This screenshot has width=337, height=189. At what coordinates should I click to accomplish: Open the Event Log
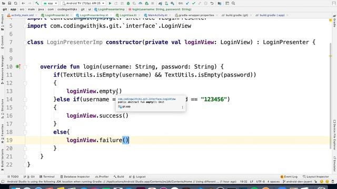289,176
